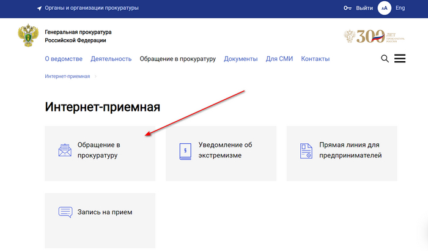Click Интернет-приемная breadcrumb link
428x251 pixels.
(x=67, y=77)
